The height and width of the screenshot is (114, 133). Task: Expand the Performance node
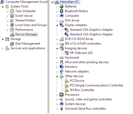(7, 30)
